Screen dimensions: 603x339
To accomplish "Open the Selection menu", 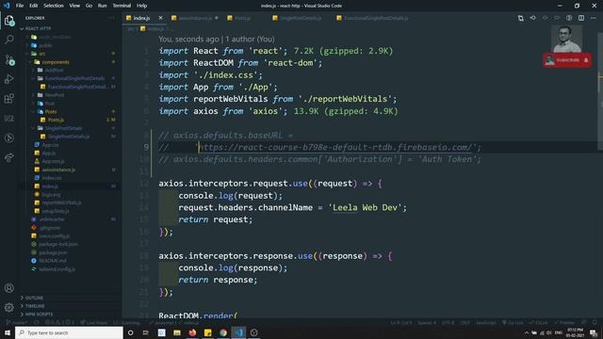I will tap(54, 6).
